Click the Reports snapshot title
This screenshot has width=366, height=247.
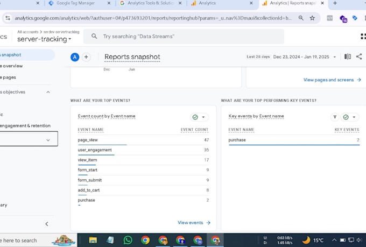[x=132, y=57]
